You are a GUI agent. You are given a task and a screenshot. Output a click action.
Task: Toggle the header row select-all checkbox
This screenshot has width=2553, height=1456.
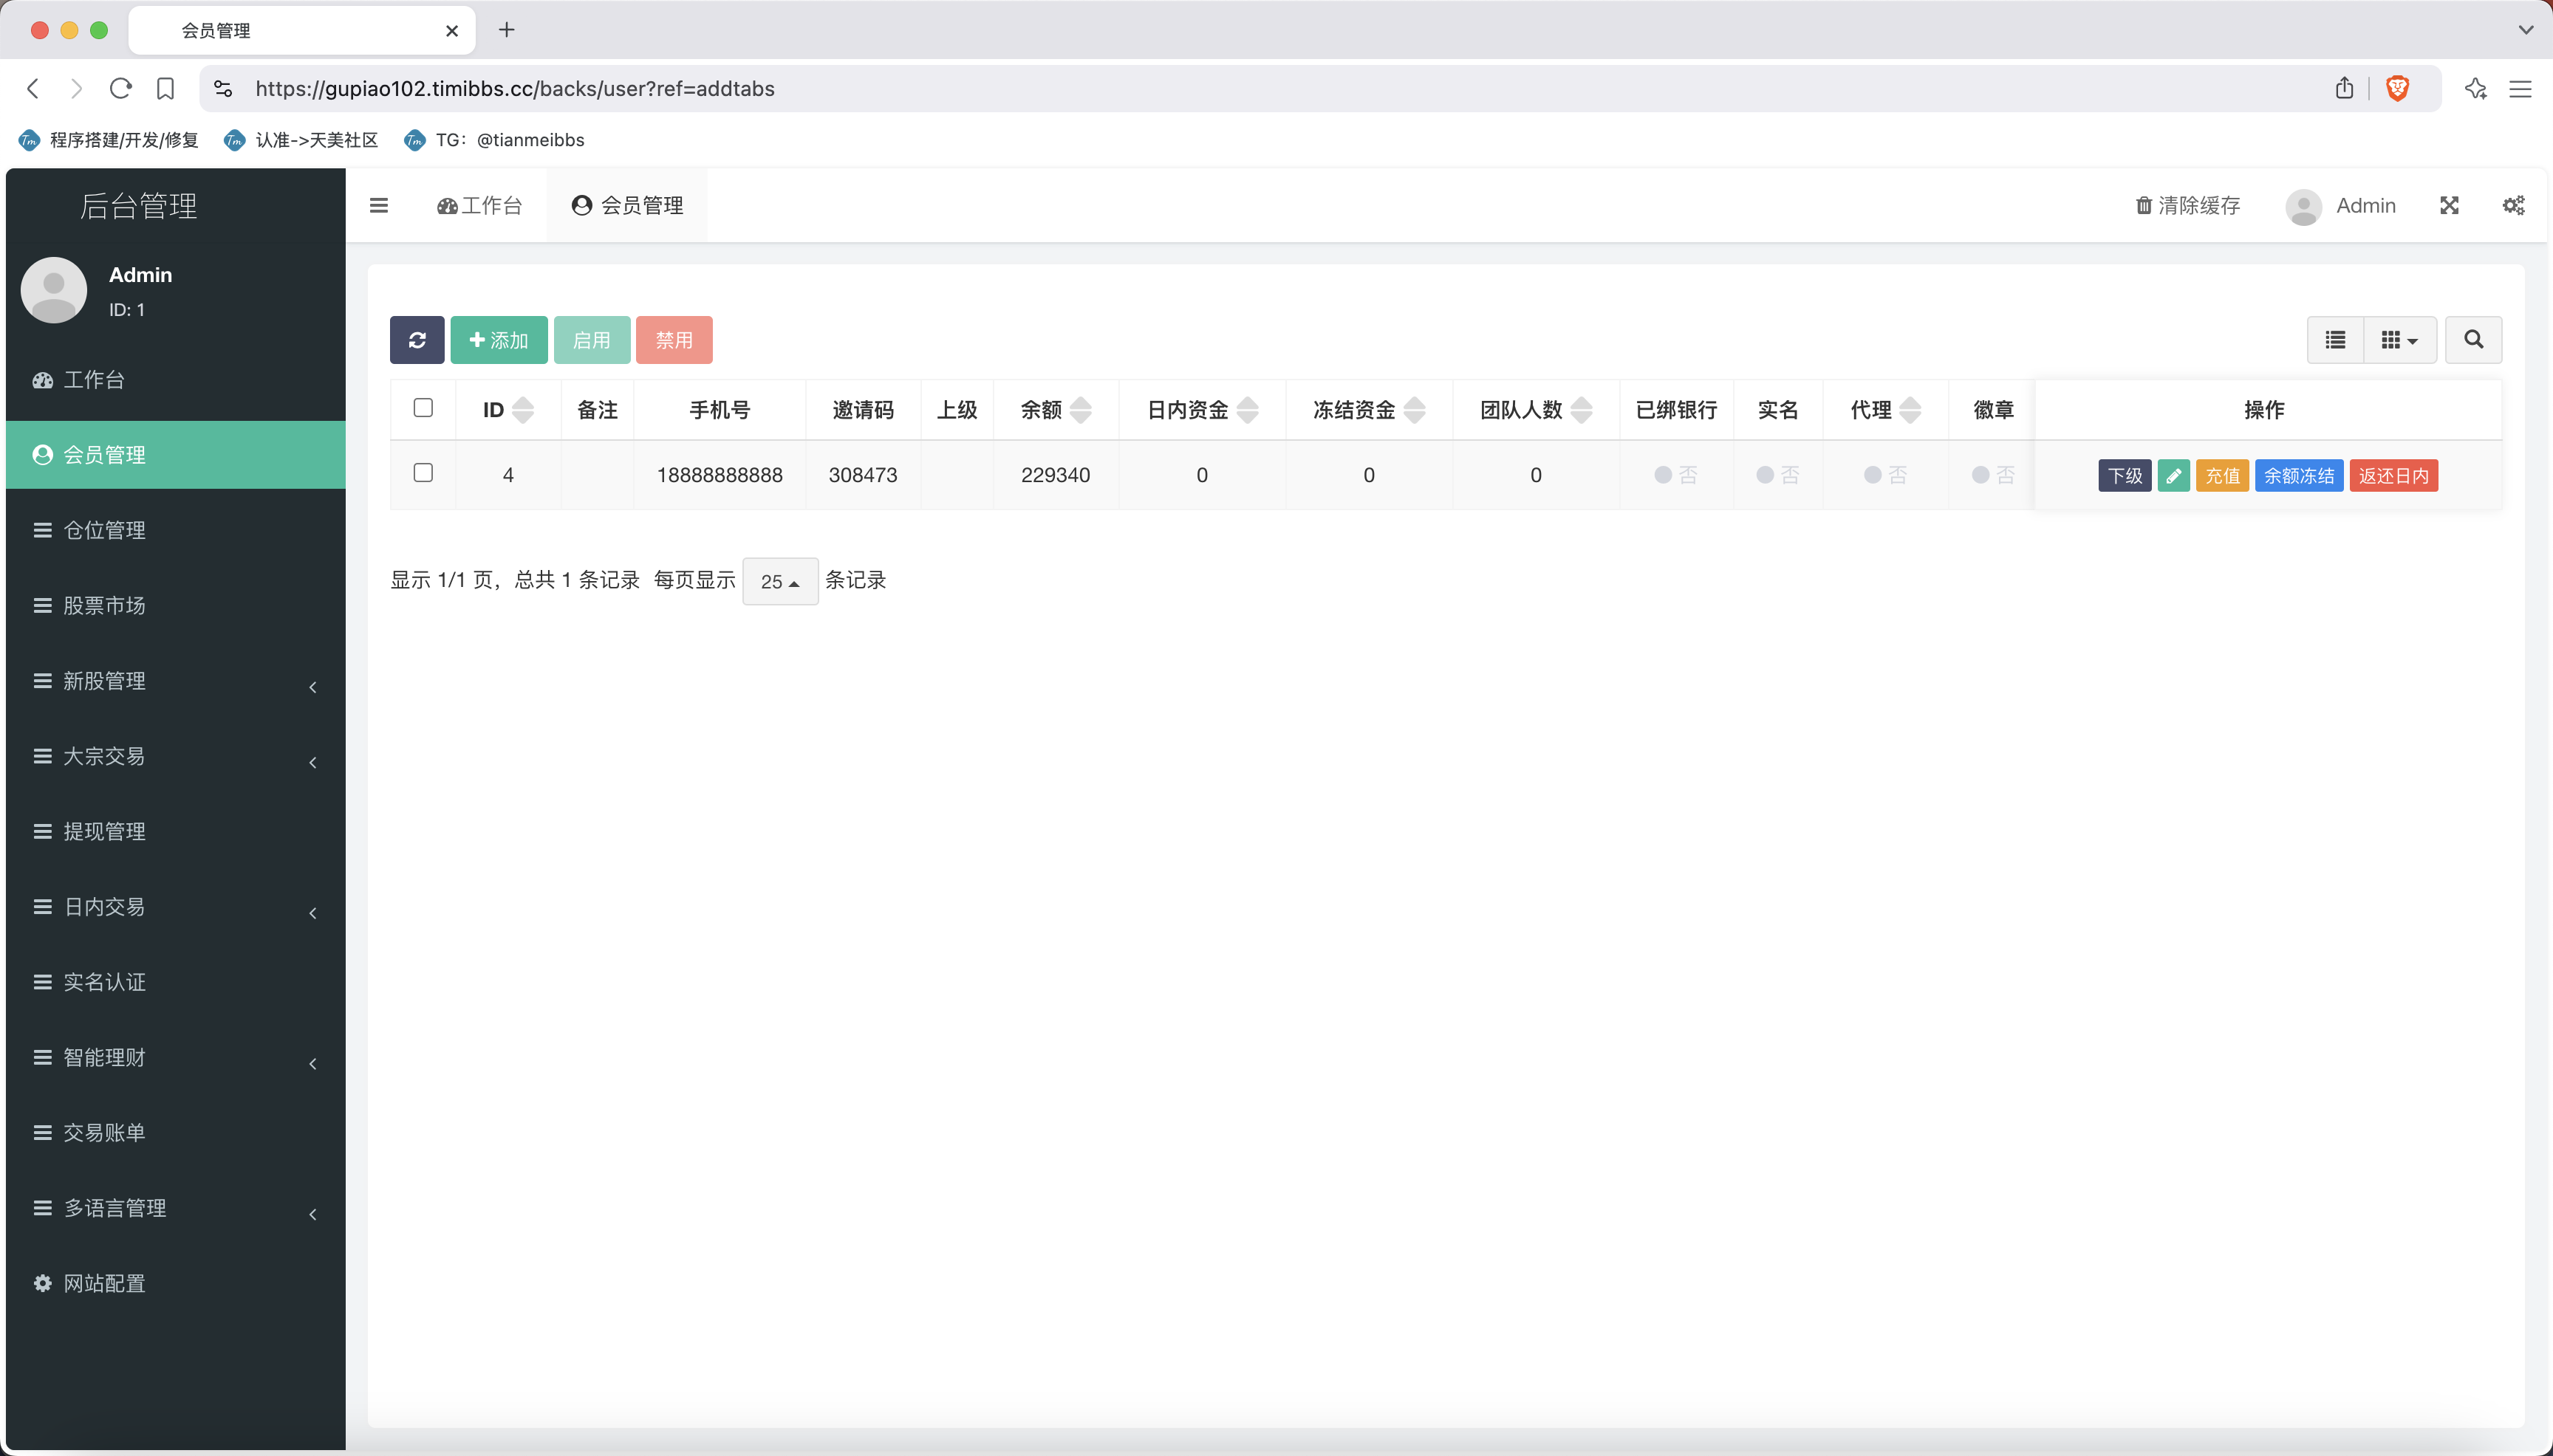tap(423, 408)
